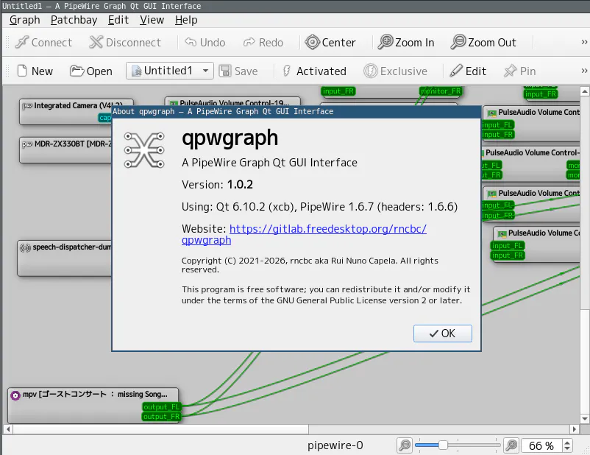Screen dimensions: 590x455
Task: Click the speech-dispatcher node audio icon
Action: 25,248
